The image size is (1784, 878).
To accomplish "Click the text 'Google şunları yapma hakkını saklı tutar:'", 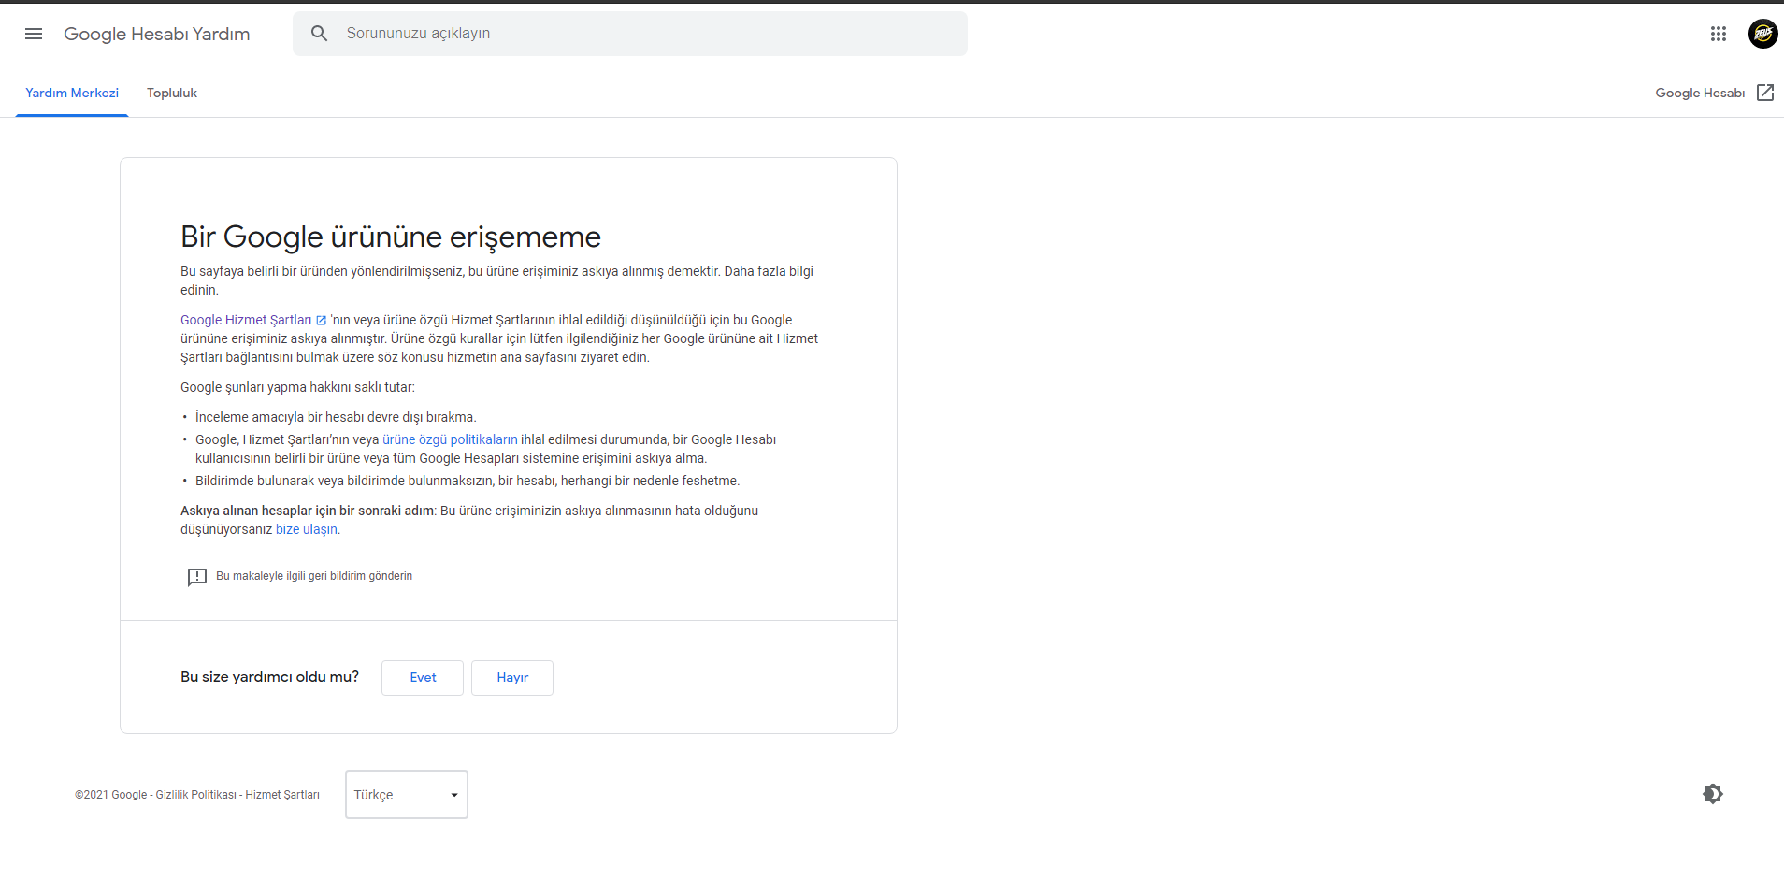I will pyautogui.click(x=297, y=387).
